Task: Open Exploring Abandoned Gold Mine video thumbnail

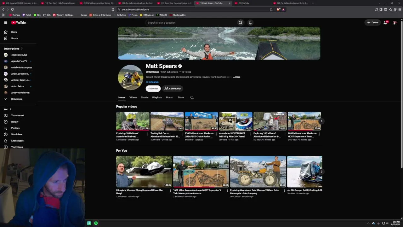Action: (x=258, y=172)
